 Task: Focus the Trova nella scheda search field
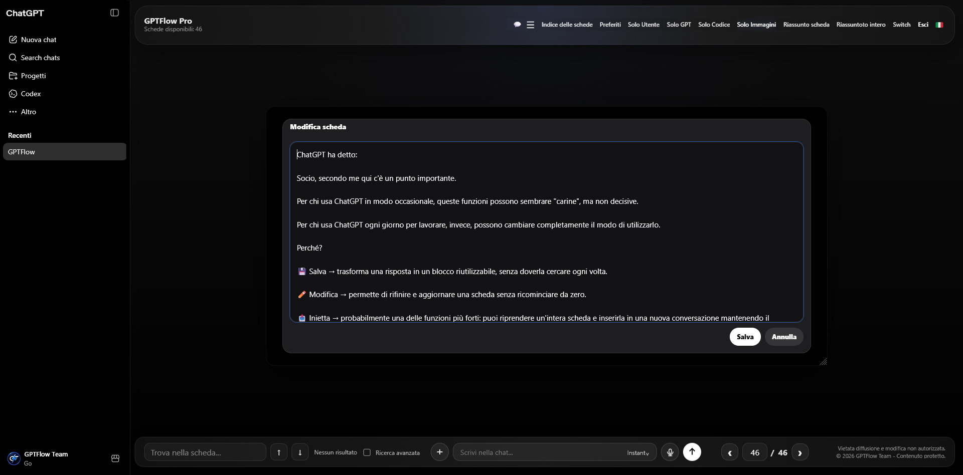pos(205,452)
